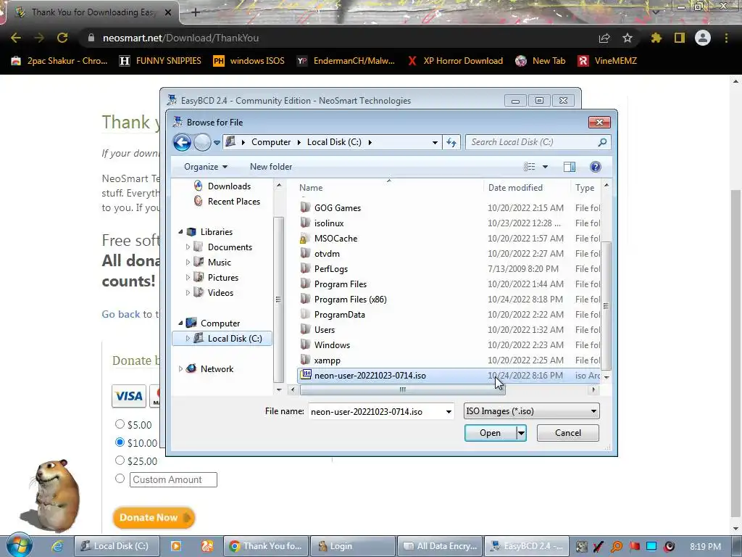Click the File name text field
This screenshot has height=557, width=742.
[x=376, y=412]
